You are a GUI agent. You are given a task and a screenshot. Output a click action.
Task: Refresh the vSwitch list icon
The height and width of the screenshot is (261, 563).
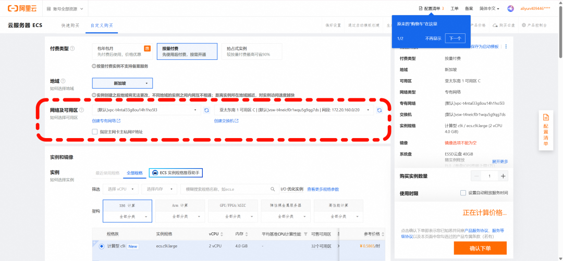[x=379, y=110]
